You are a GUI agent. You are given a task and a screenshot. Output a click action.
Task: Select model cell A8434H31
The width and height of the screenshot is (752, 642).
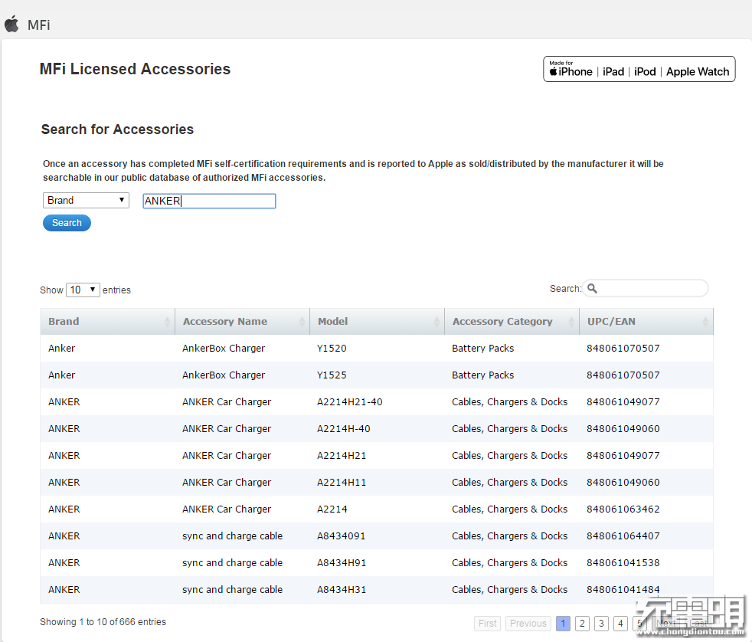click(342, 590)
